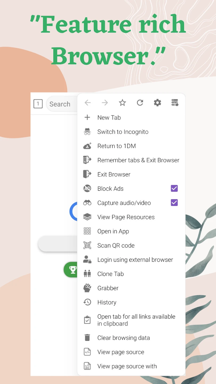This screenshot has width=216, height=384.
Task: Click the Scan QR code icon
Action: [87, 245]
